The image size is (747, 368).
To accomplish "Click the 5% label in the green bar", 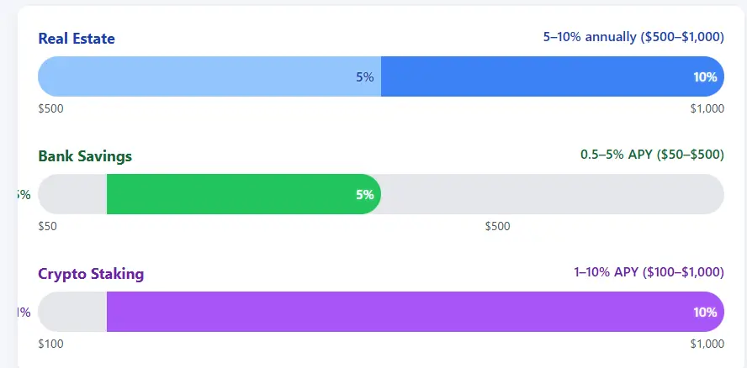I will pos(364,195).
